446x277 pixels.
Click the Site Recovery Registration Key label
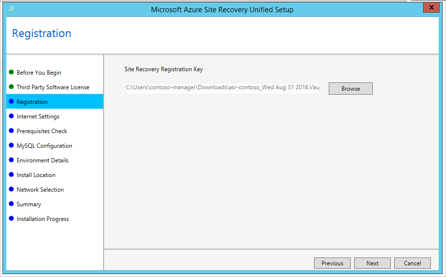(164, 69)
